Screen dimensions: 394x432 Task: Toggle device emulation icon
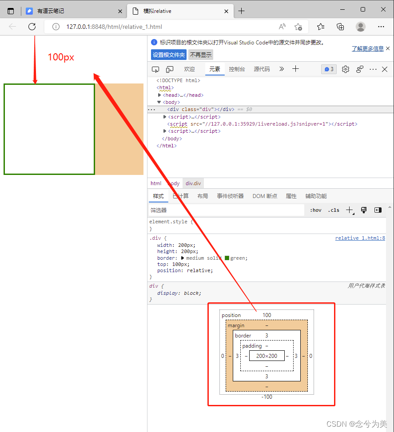170,69
